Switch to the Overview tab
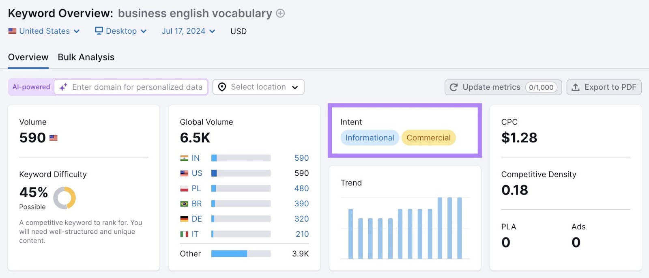Image resolution: width=649 pixels, height=278 pixels. coord(28,57)
